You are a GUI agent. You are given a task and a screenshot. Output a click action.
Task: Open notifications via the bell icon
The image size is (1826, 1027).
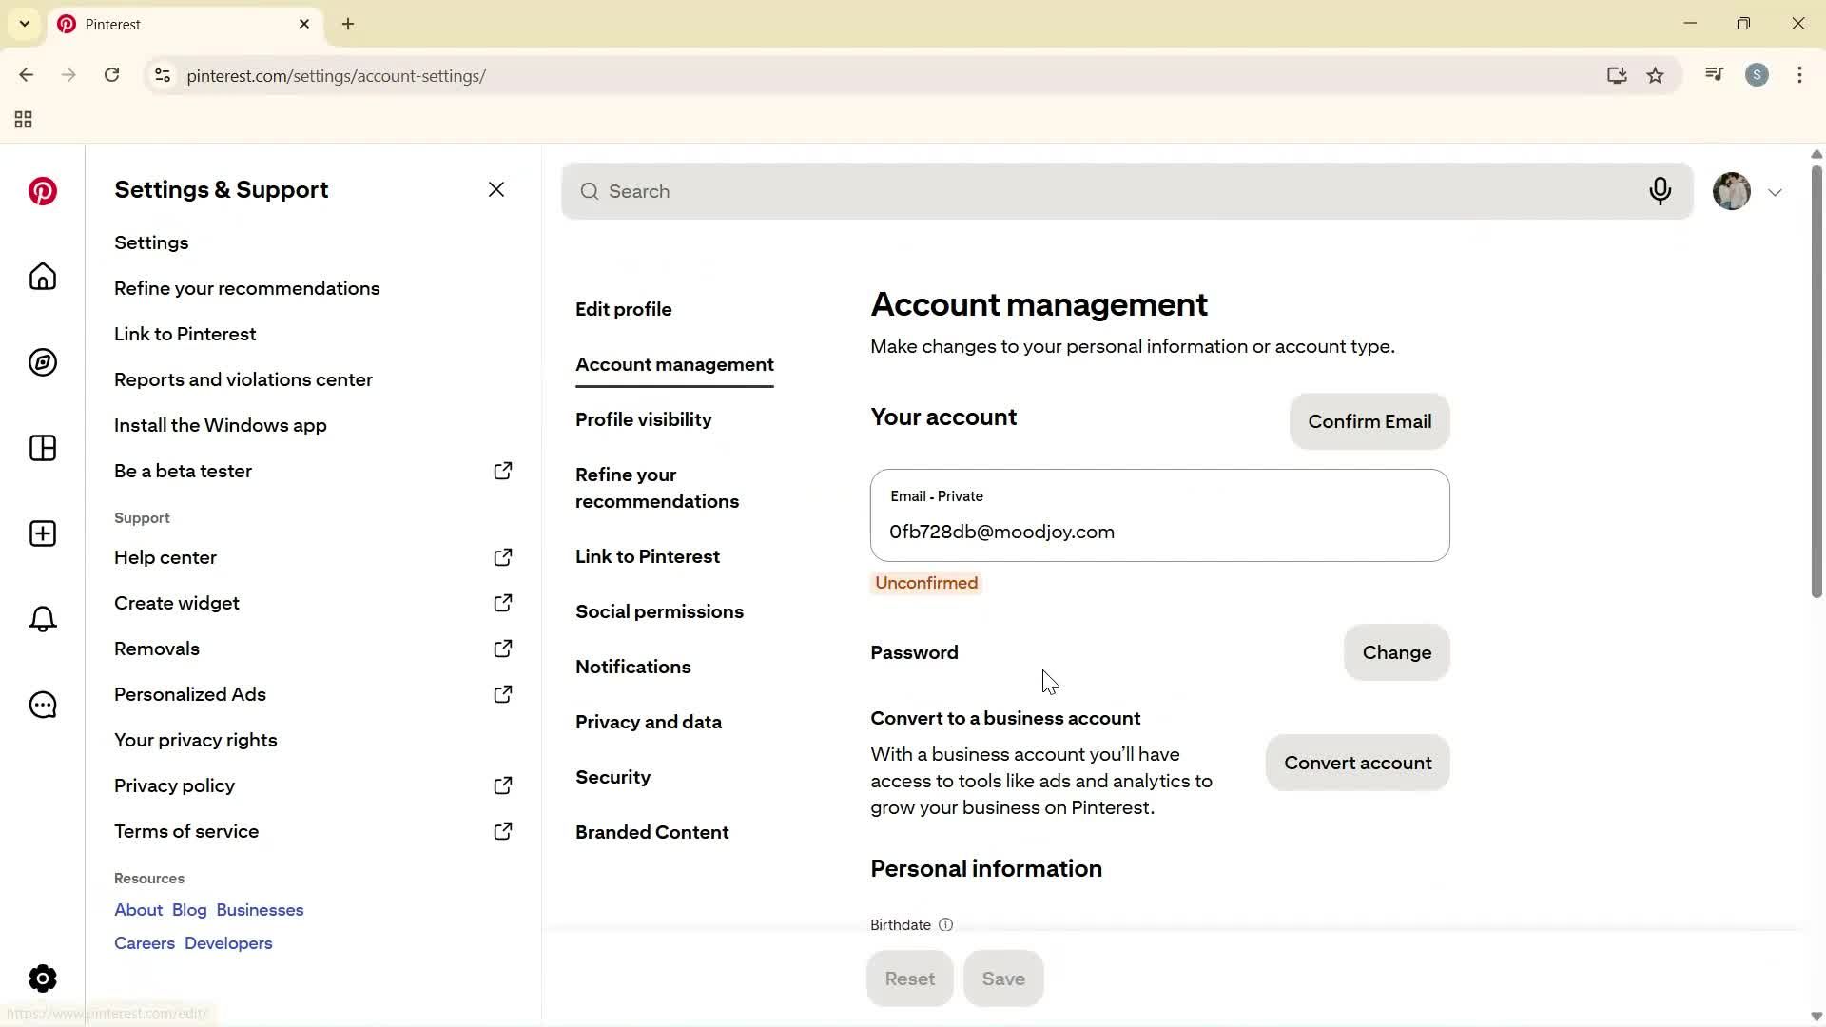[x=42, y=619]
